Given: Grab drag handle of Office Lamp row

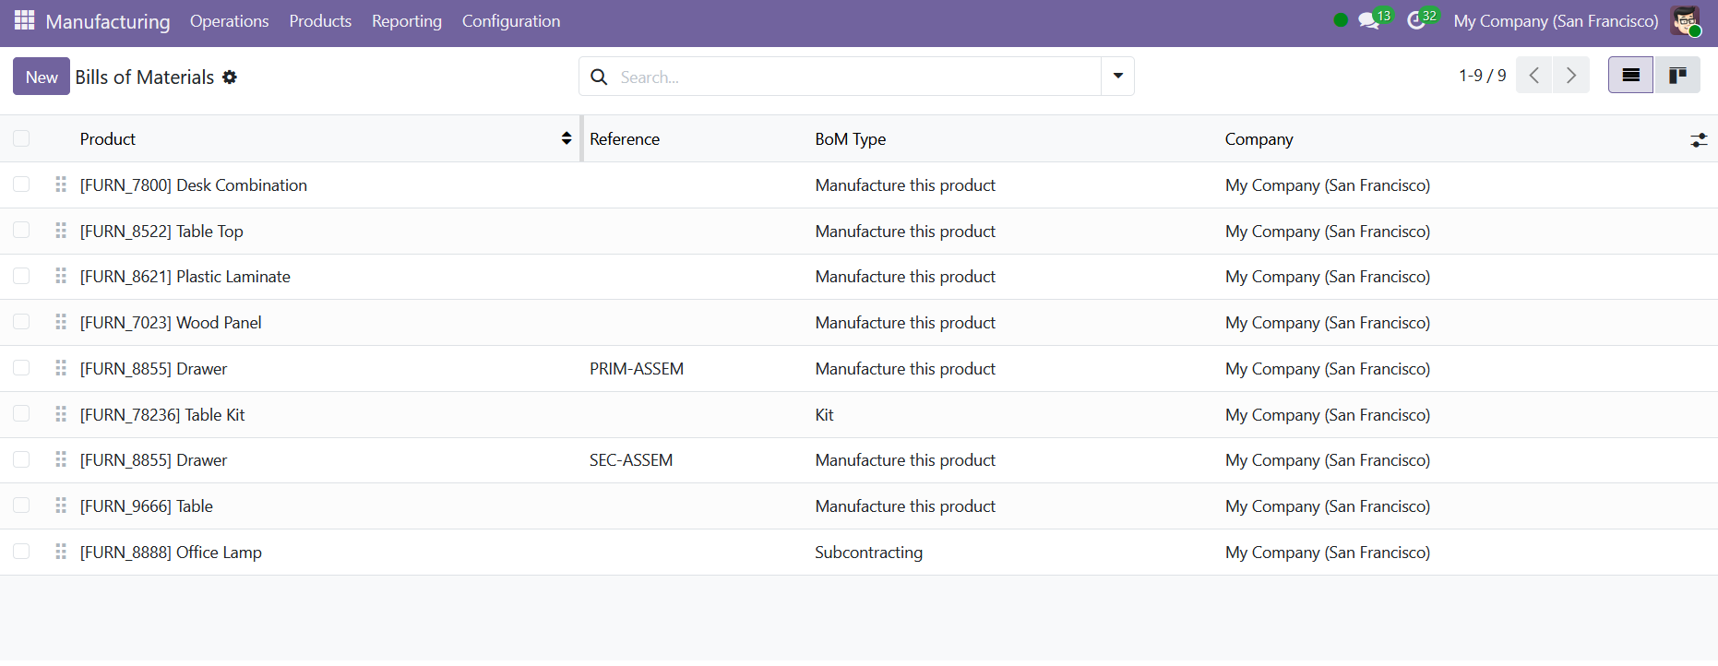Looking at the screenshot, I should point(61,552).
